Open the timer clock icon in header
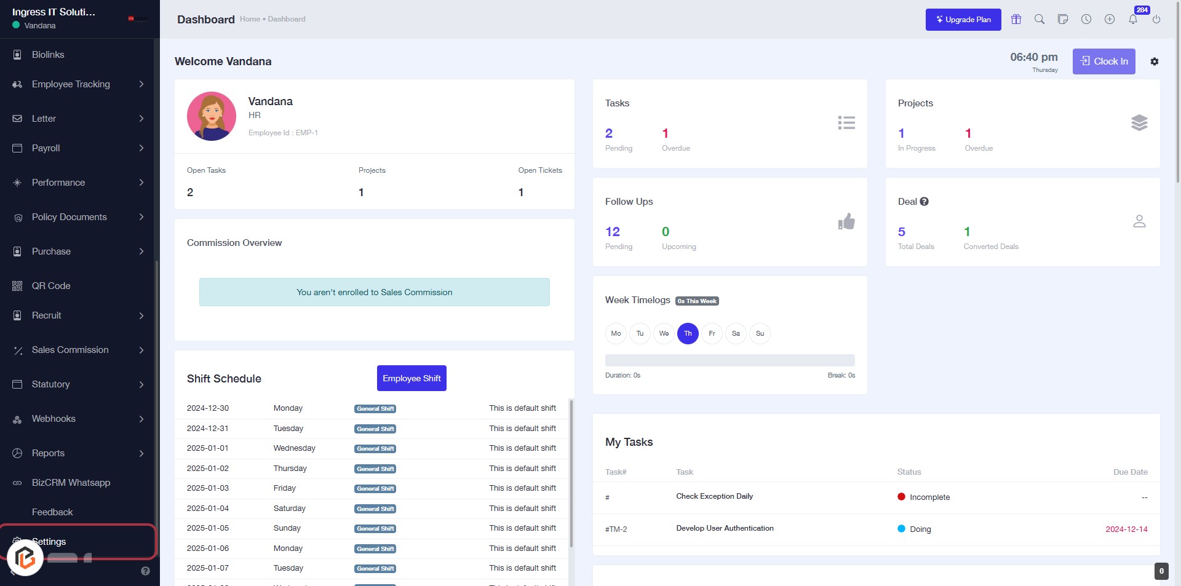The width and height of the screenshot is (1181, 586). point(1086,19)
